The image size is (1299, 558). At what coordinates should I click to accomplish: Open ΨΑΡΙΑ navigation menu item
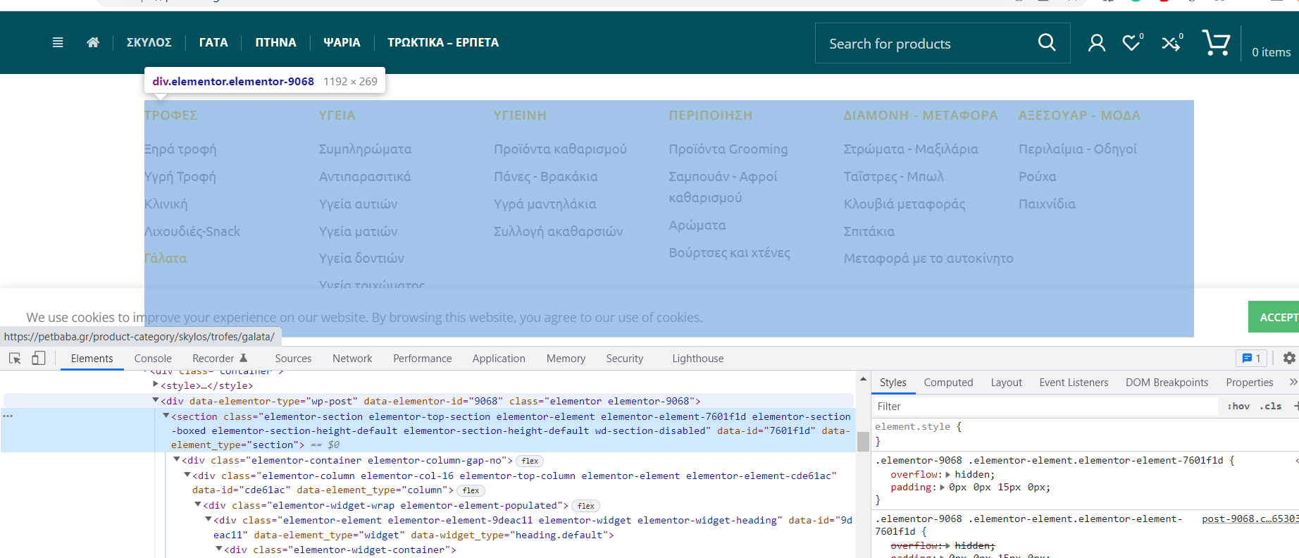click(x=342, y=42)
